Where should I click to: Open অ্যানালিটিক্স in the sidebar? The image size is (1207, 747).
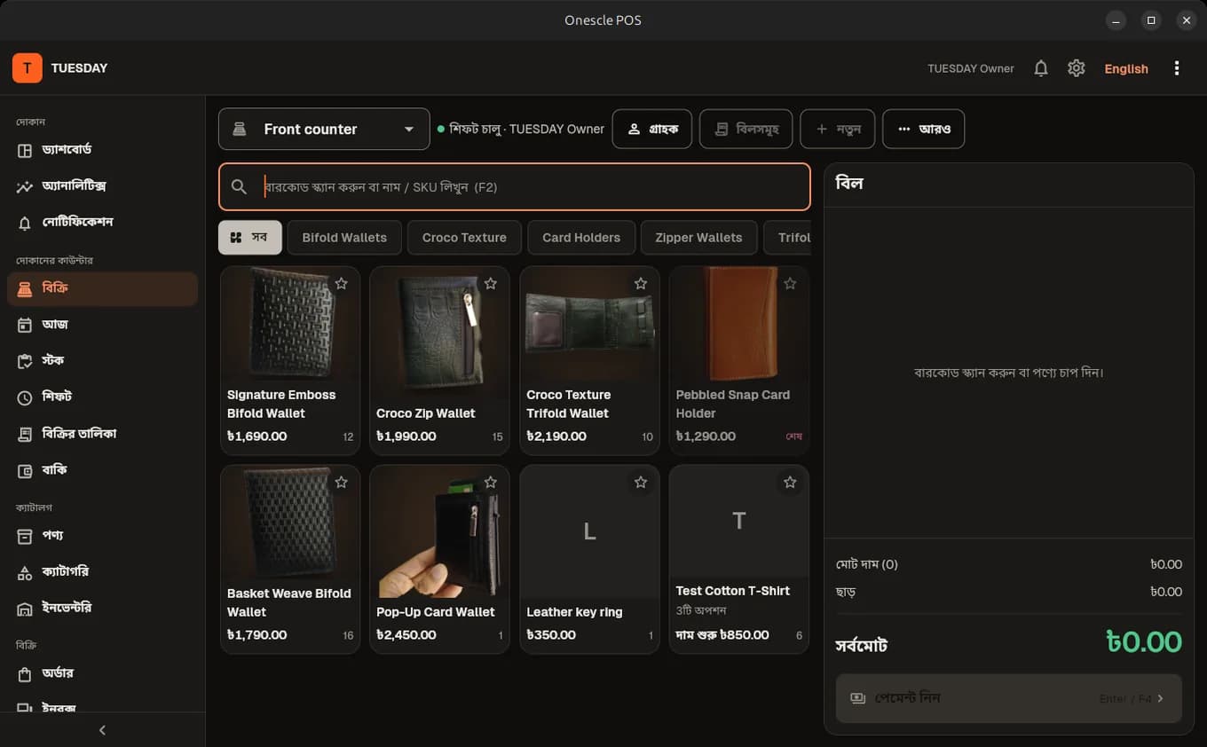102,186
